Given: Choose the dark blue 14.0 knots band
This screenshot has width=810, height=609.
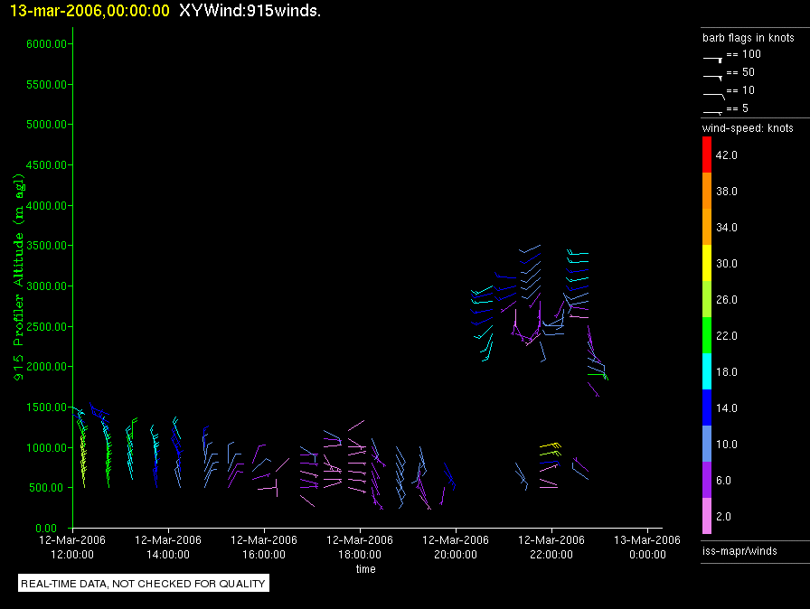Looking at the screenshot, I should [707, 408].
